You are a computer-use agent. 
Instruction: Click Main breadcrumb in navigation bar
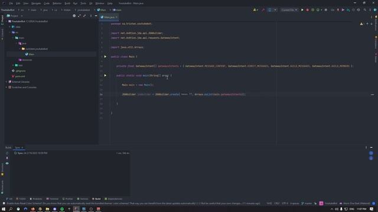(102, 10)
